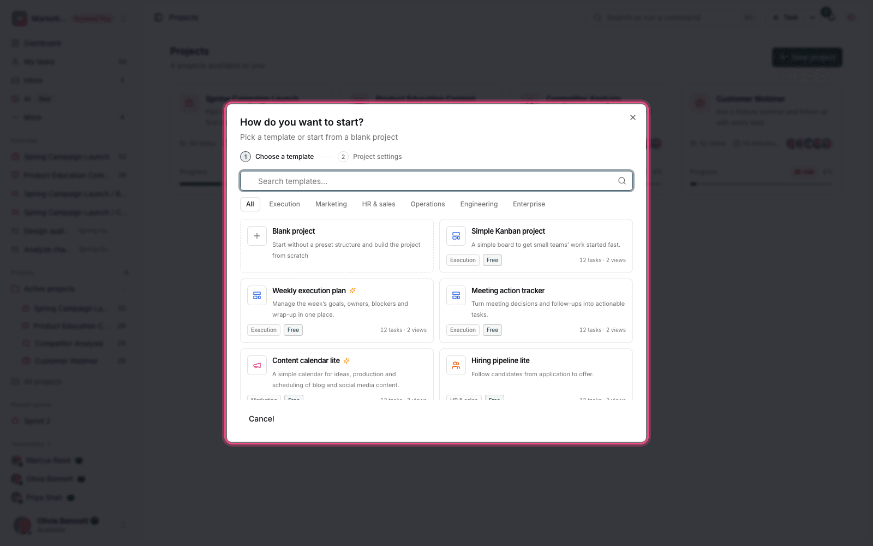Click the megaphone icon on Content calendar lite

[257, 365]
